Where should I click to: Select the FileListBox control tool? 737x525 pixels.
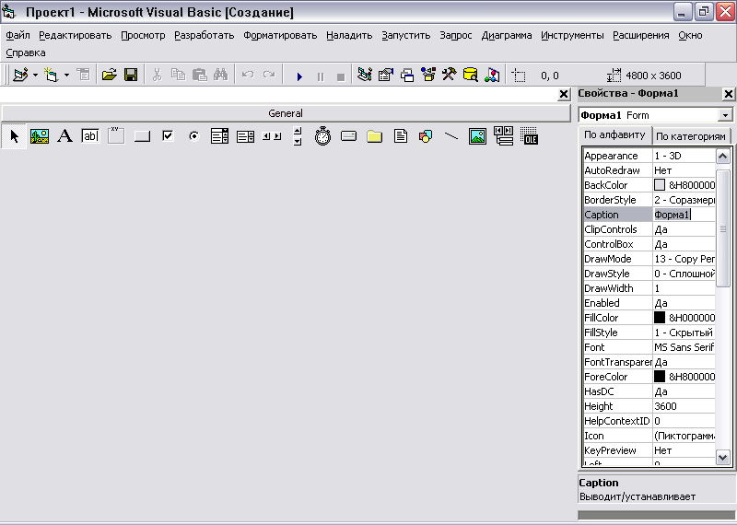(x=401, y=136)
